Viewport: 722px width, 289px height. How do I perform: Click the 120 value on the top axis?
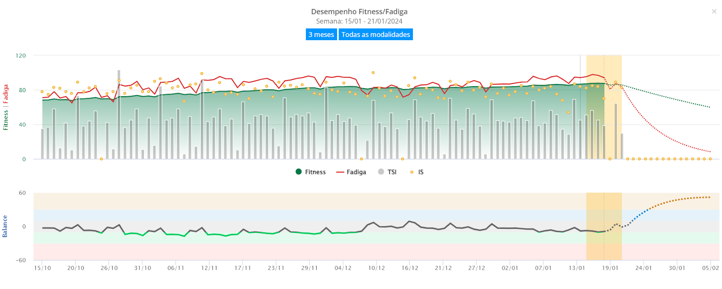click(x=21, y=56)
